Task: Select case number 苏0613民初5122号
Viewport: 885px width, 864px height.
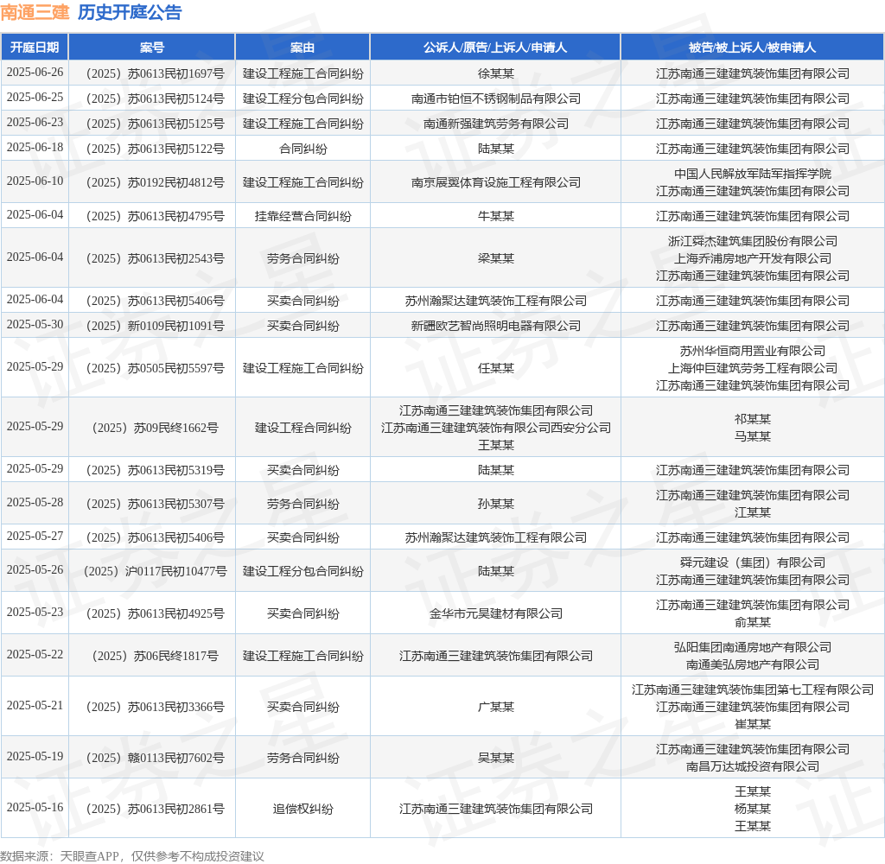Action: (x=156, y=149)
